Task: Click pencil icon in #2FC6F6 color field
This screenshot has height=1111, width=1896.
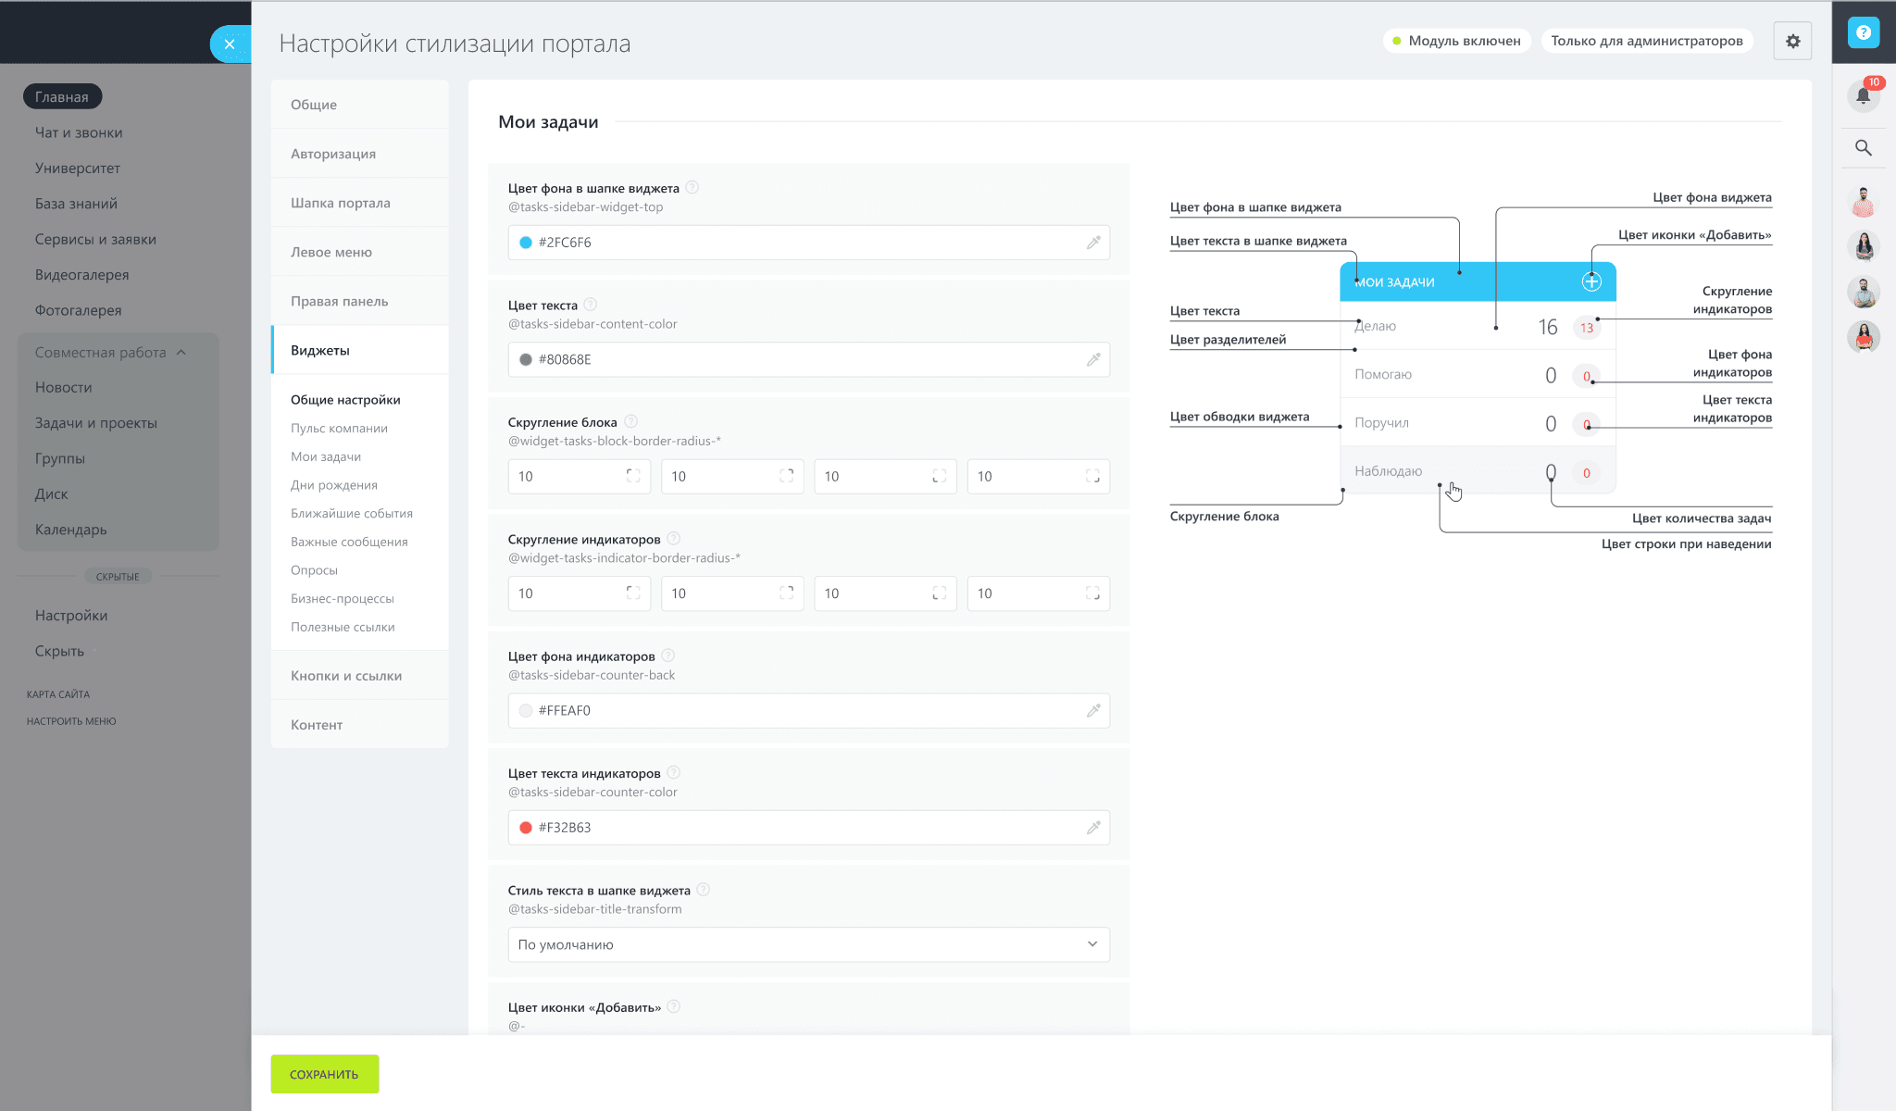Action: tap(1093, 243)
